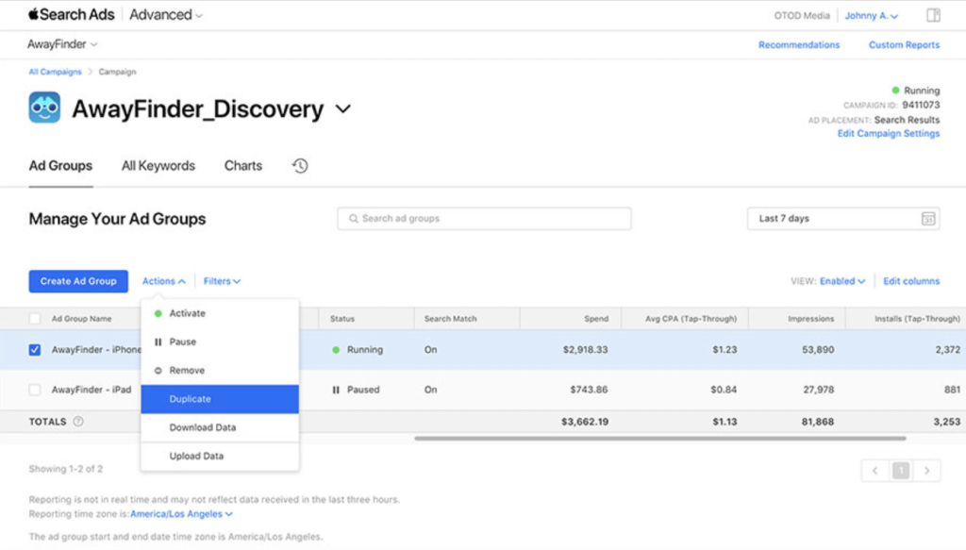Image resolution: width=966 pixels, height=550 pixels.
Task: Go to previous page arrow
Action: click(874, 471)
